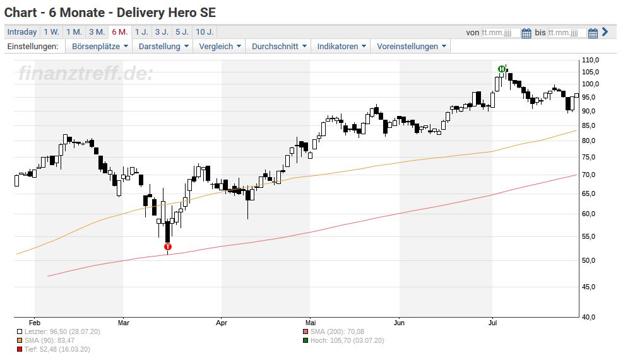Select the 5 J. range tab

coord(182,32)
